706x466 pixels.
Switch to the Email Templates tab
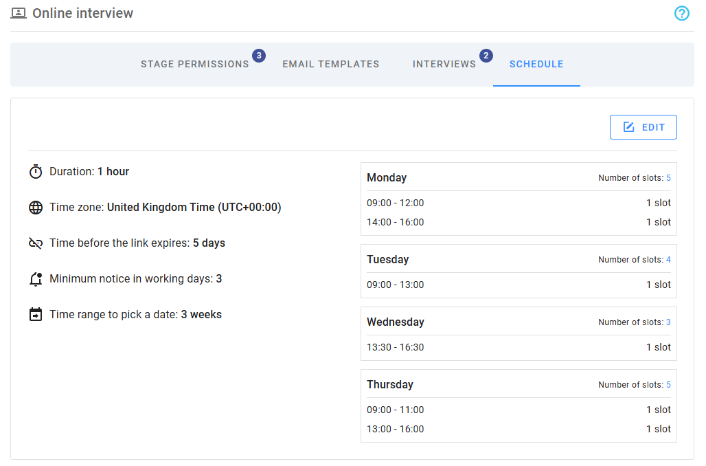pos(330,64)
